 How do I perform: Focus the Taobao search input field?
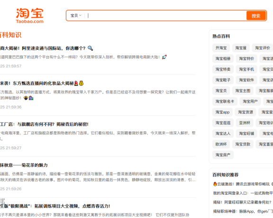(x=166, y=16)
